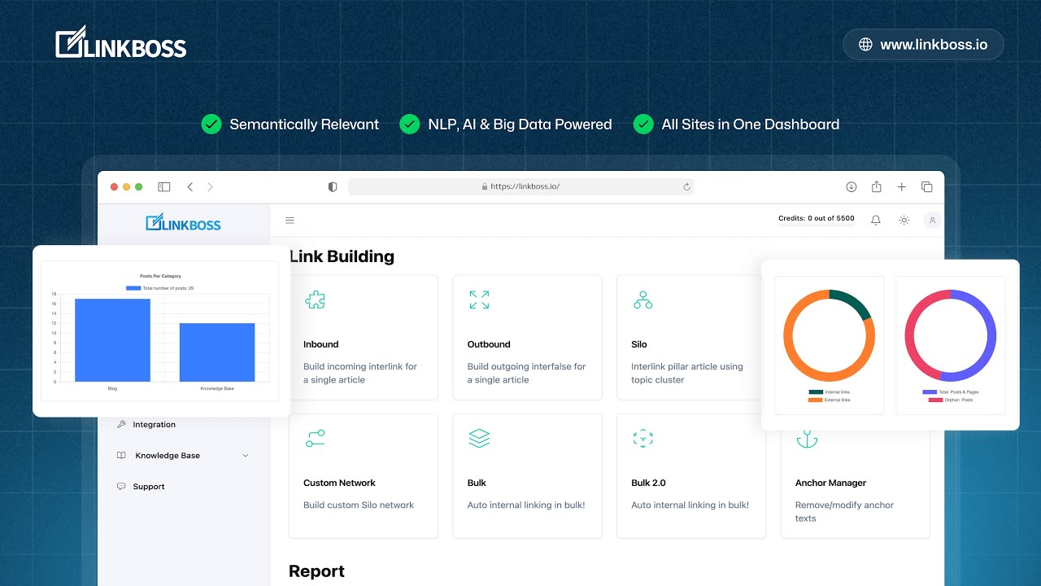Viewport: 1041px width, 586px height.
Task: Click the browser address bar showing linkboss.io
Action: (x=520, y=186)
